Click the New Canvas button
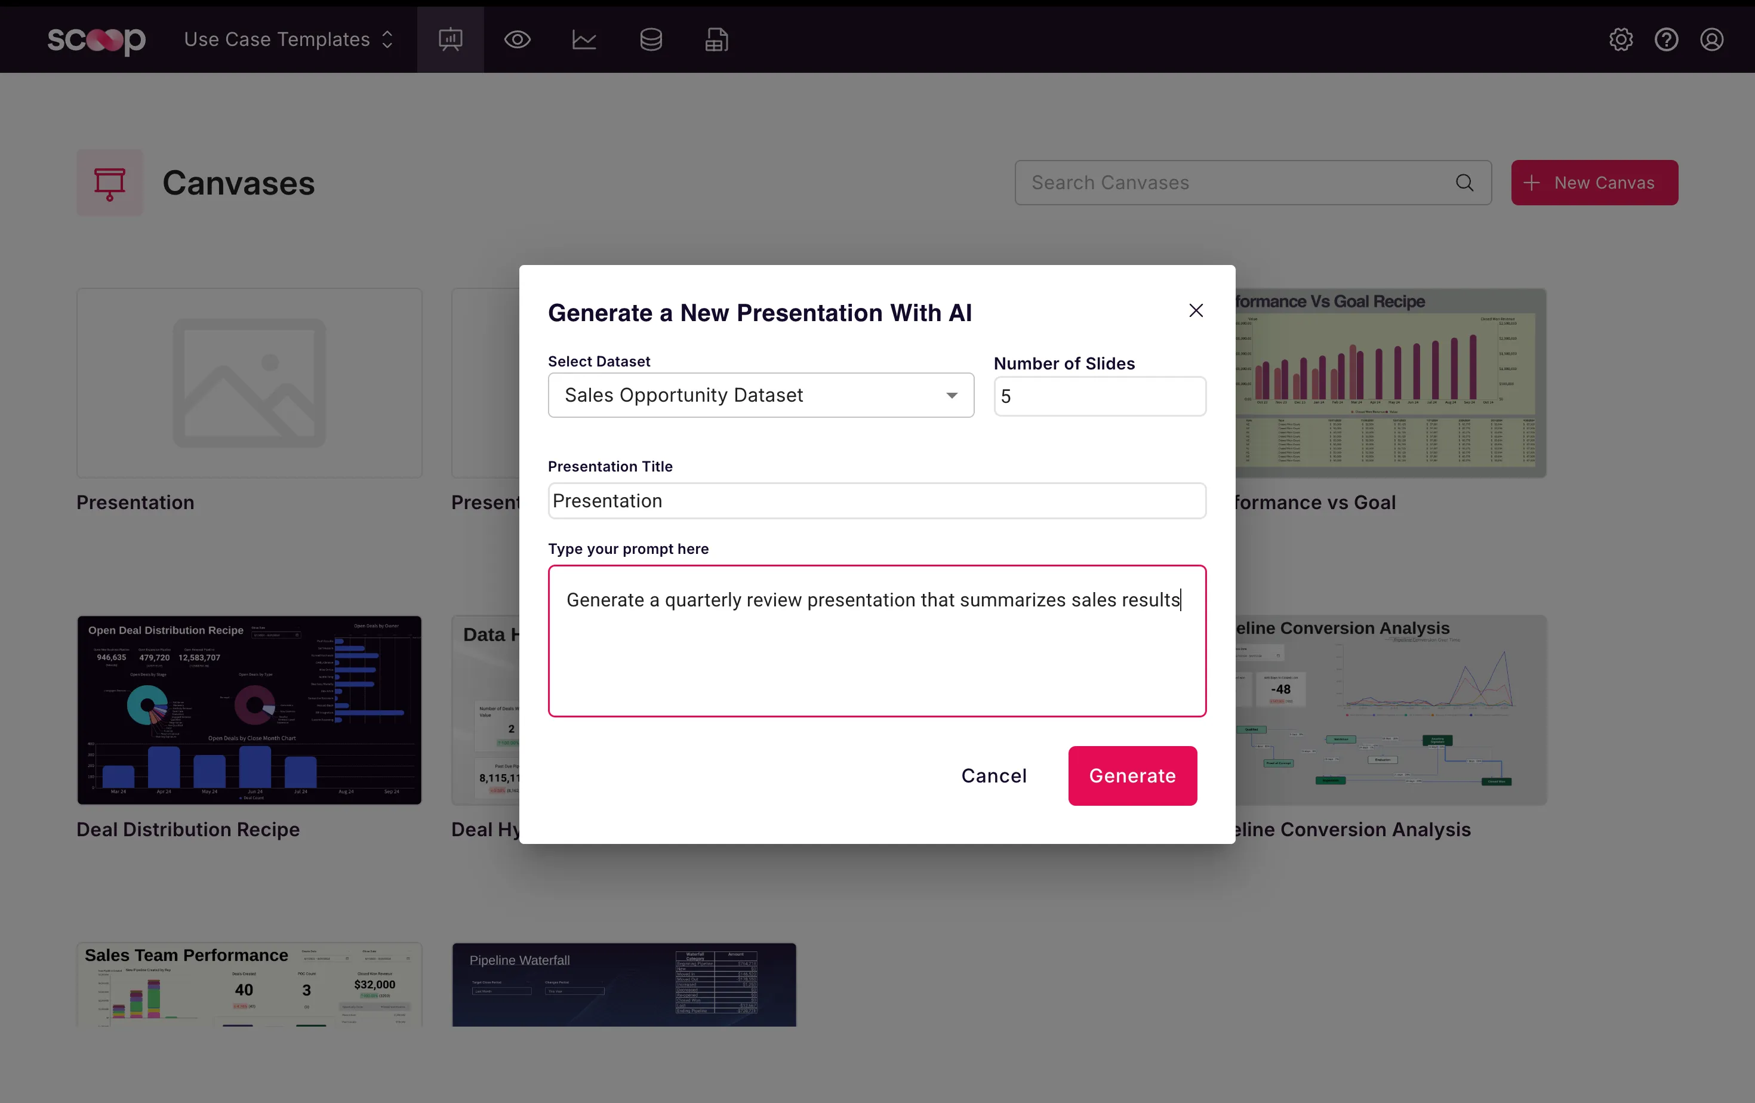The height and width of the screenshot is (1103, 1755). click(x=1594, y=183)
